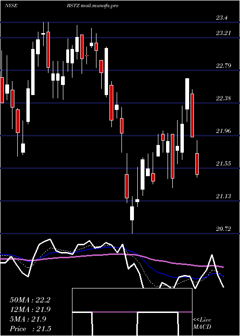The image size is (240, 336).
Task: Click the 21.96 price axis label
Action: tap(223, 131)
